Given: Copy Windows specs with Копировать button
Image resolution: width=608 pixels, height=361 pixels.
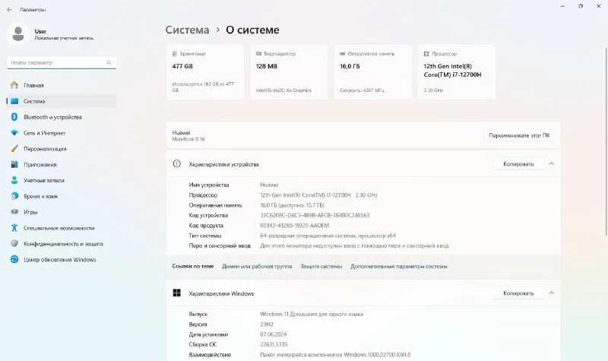Looking at the screenshot, I should (518, 293).
